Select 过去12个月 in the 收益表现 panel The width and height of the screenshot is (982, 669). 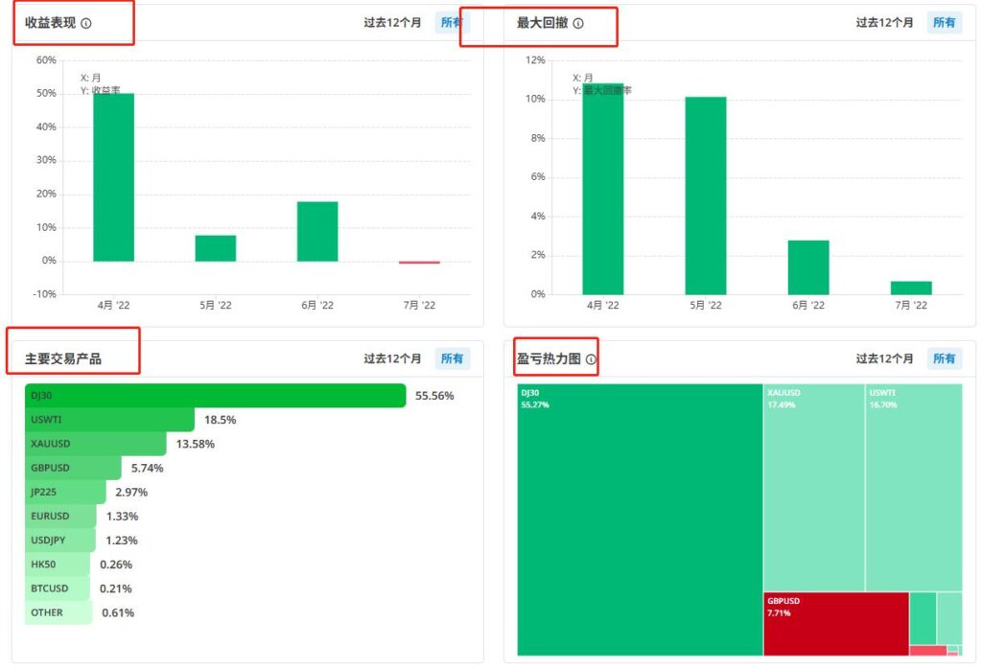point(392,22)
